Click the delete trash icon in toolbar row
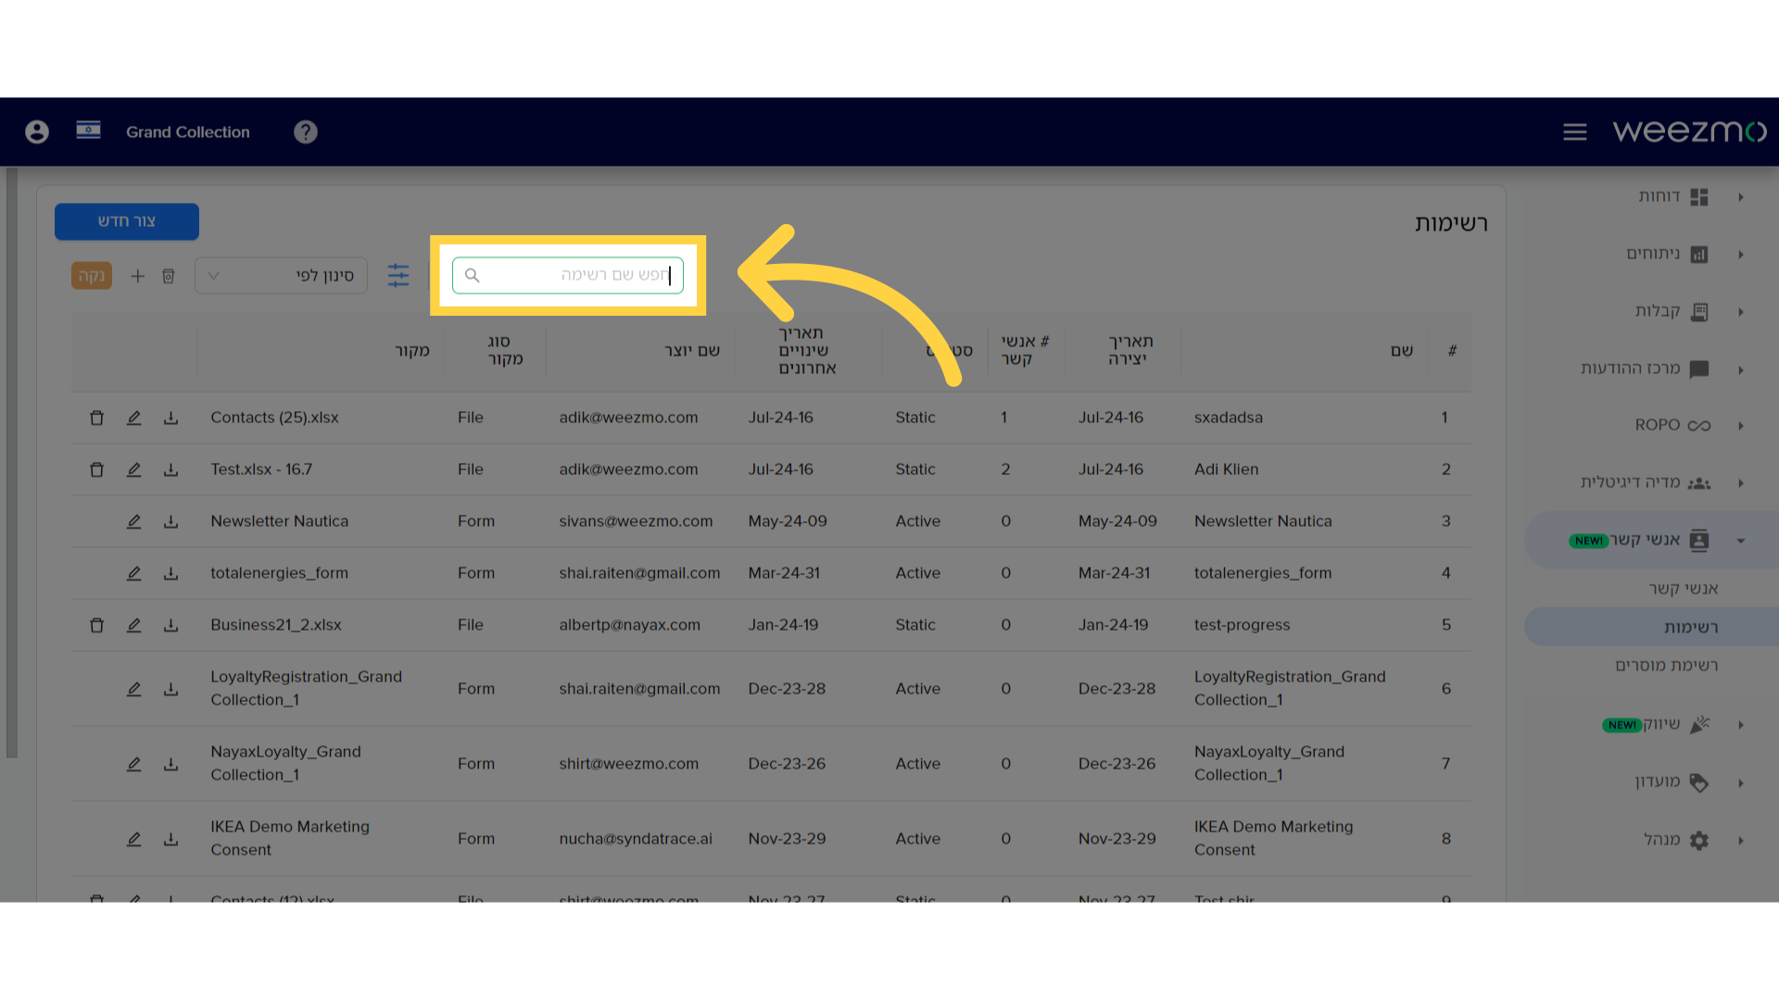 170,273
